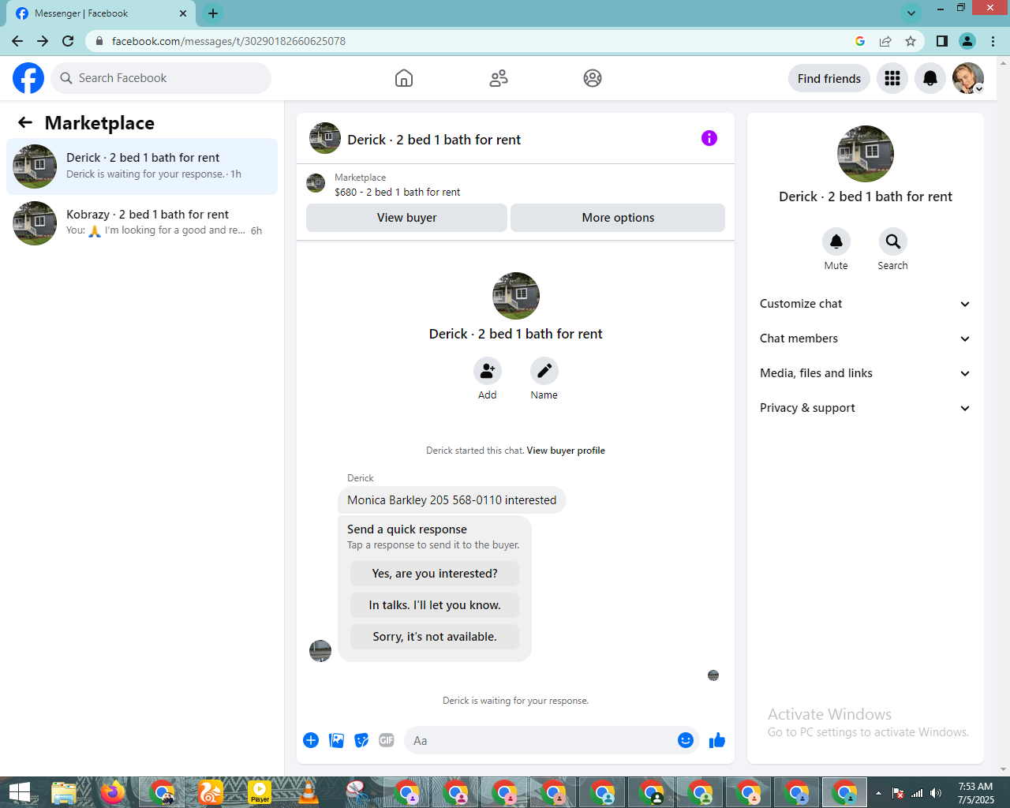
Task: Send quick response "Yes, are you interested?"
Action: point(435,574)
